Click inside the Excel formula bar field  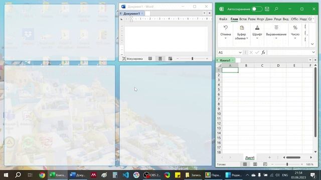pos(289,52)
